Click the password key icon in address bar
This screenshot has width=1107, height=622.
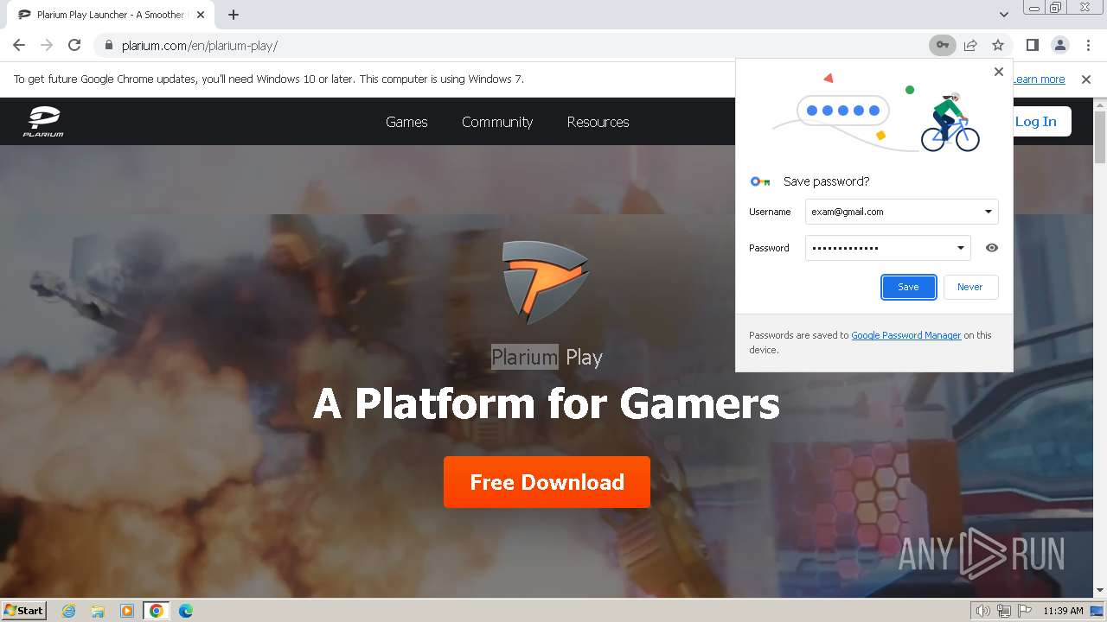[x=943, y=45]
